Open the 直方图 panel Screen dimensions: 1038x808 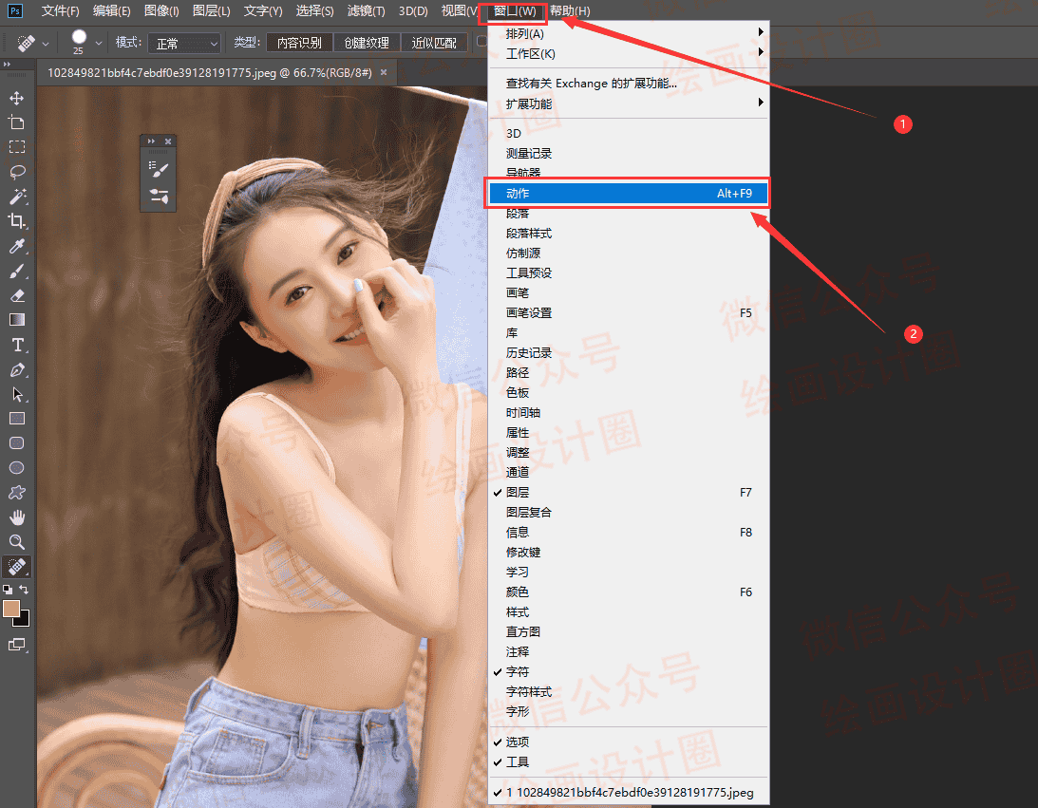pos(628,632)
